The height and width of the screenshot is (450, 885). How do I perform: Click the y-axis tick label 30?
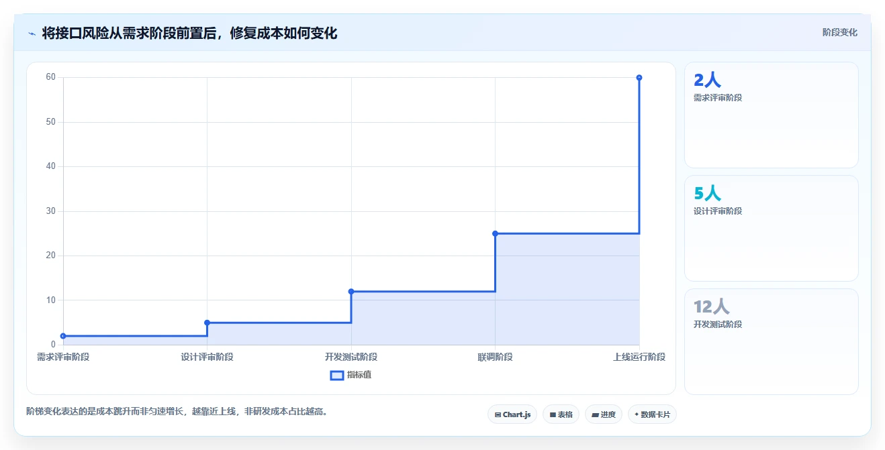(x=51, y=211)
